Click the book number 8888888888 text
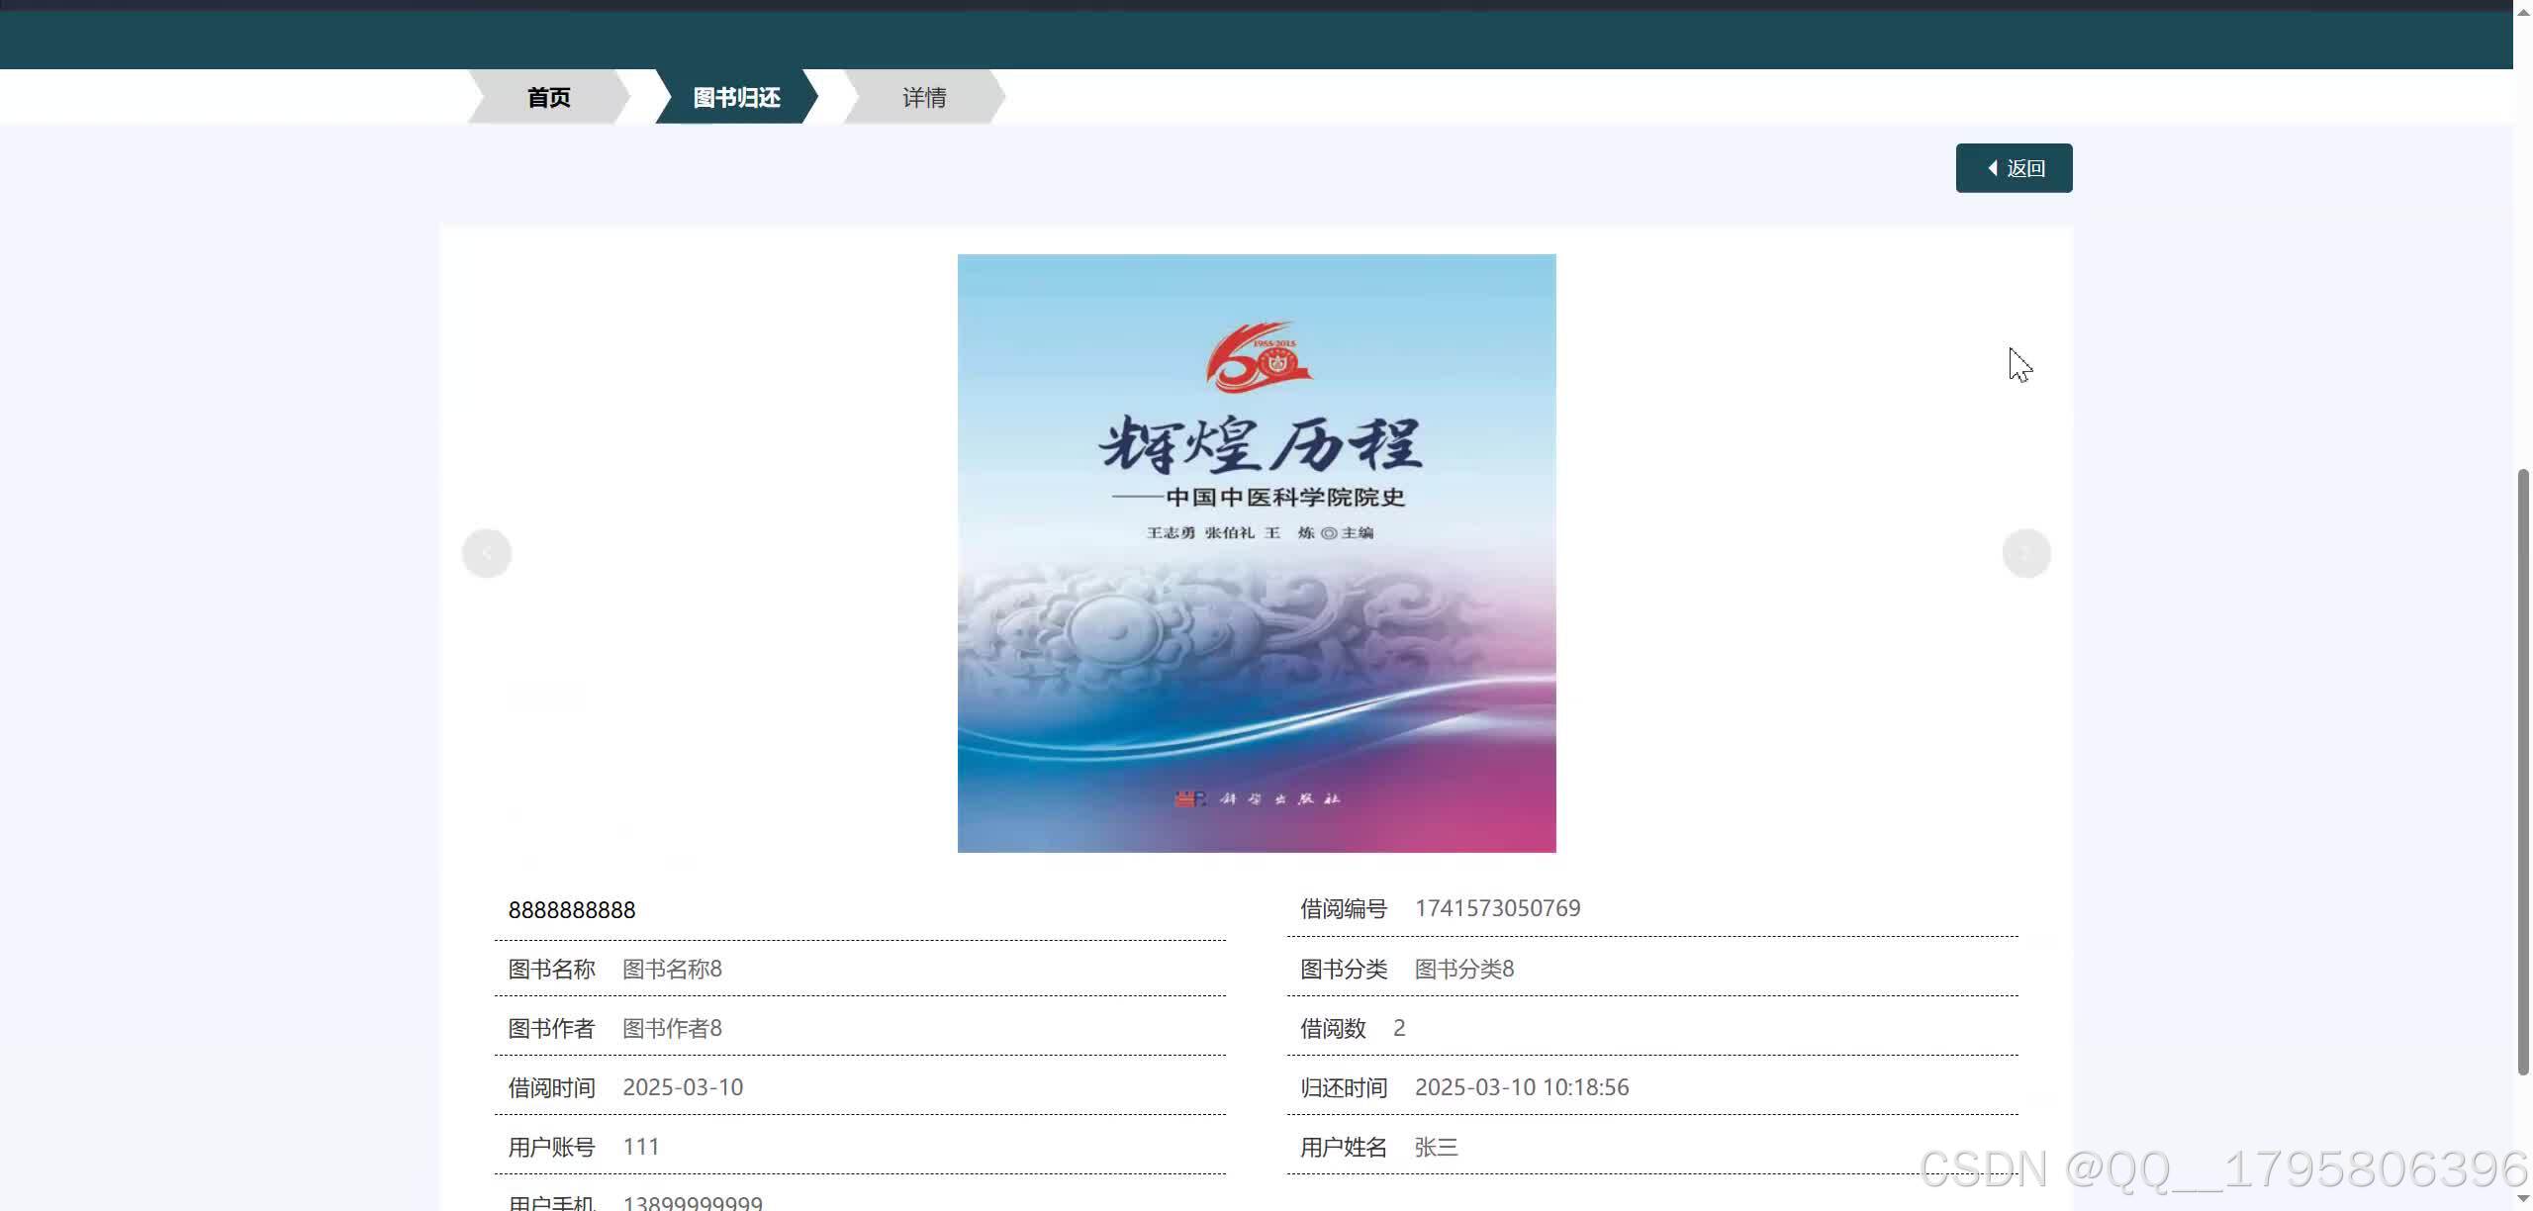The image size is (2533, 1211). [572, 909]
